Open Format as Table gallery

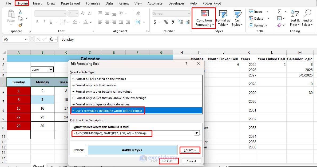pyautogui.click(x=223, y=18)
